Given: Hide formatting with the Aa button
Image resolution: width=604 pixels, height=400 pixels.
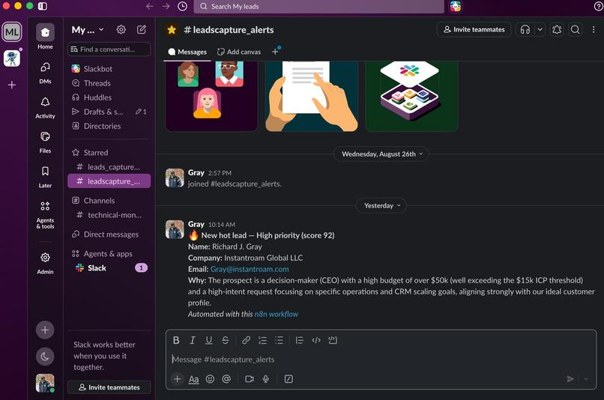Looking at the screenshot, I should click(194, 380).
